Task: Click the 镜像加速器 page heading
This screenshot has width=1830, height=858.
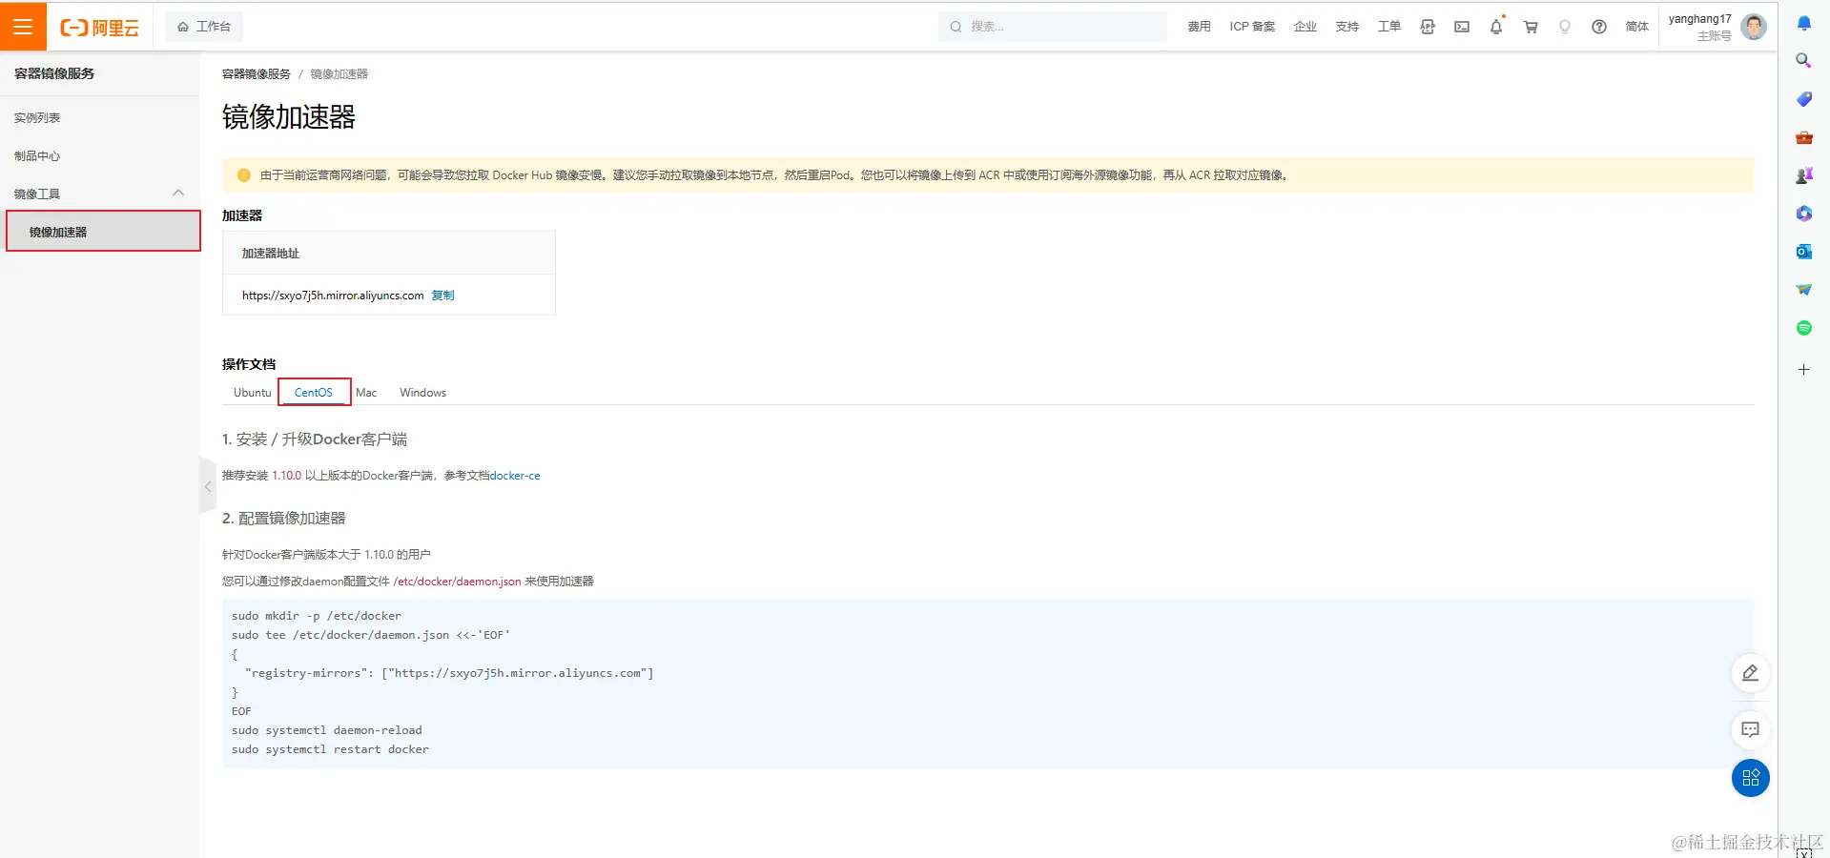Action: 289,116
